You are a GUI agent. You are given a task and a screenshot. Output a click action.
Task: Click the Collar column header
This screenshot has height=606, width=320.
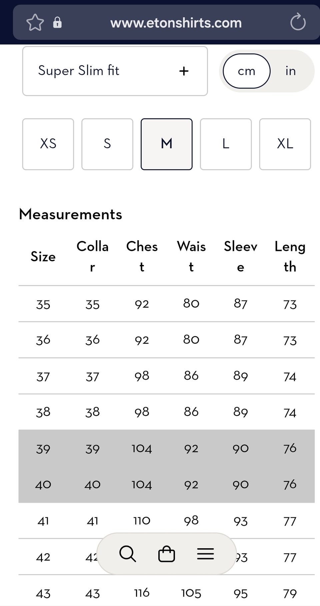tap(92, 257)
